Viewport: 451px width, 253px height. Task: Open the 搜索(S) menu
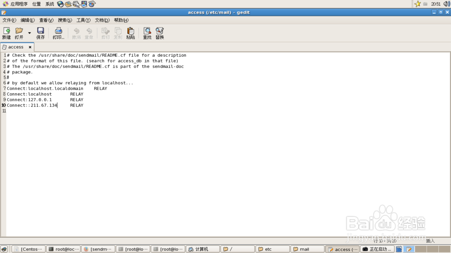65,20
